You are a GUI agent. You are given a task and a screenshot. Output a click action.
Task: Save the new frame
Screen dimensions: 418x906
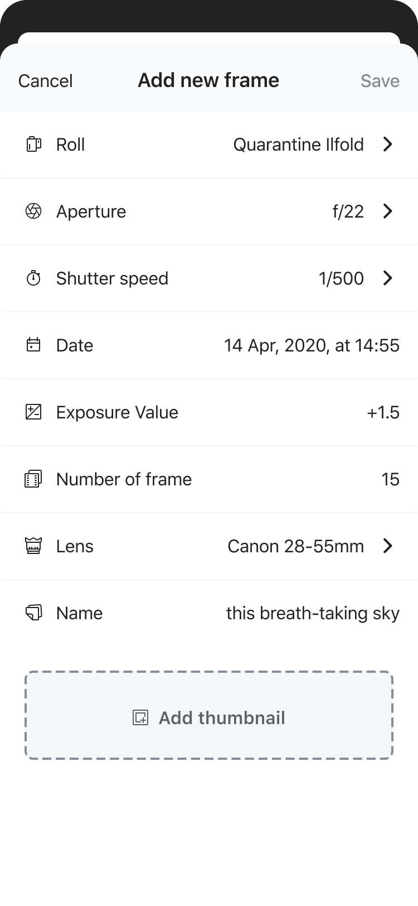(380, 81)
